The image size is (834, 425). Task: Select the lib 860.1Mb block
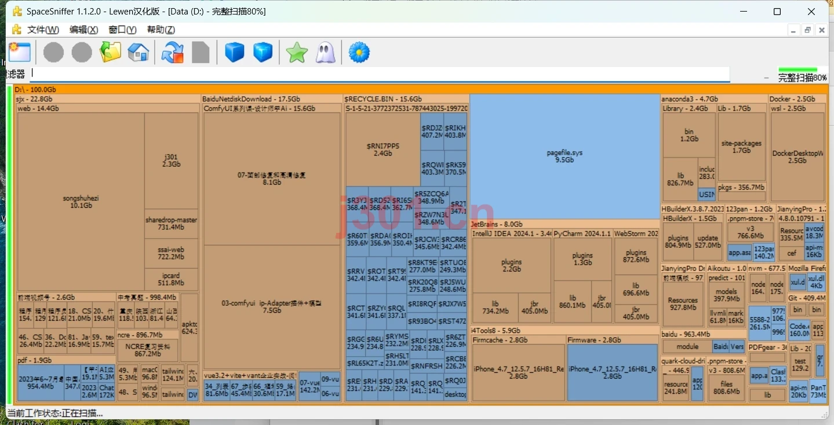pos(572,301)
